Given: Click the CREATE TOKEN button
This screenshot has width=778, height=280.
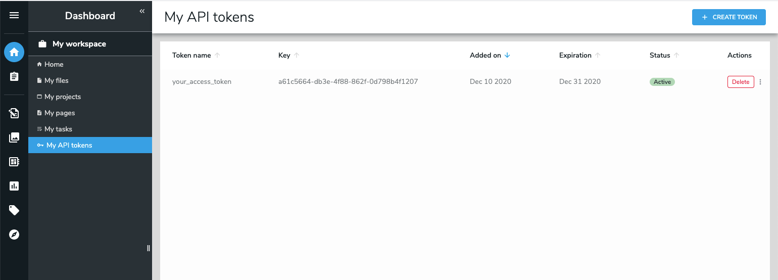Looking at the screenshot, I should pyautogui.click(x=729, y=17).
